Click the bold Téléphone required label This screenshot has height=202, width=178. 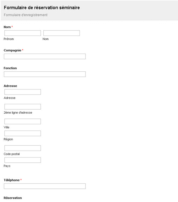pyautogui.click(x=12, y=180)
